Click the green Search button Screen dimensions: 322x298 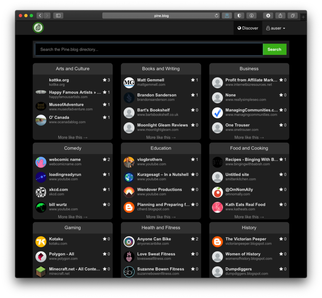pos(275,49)
